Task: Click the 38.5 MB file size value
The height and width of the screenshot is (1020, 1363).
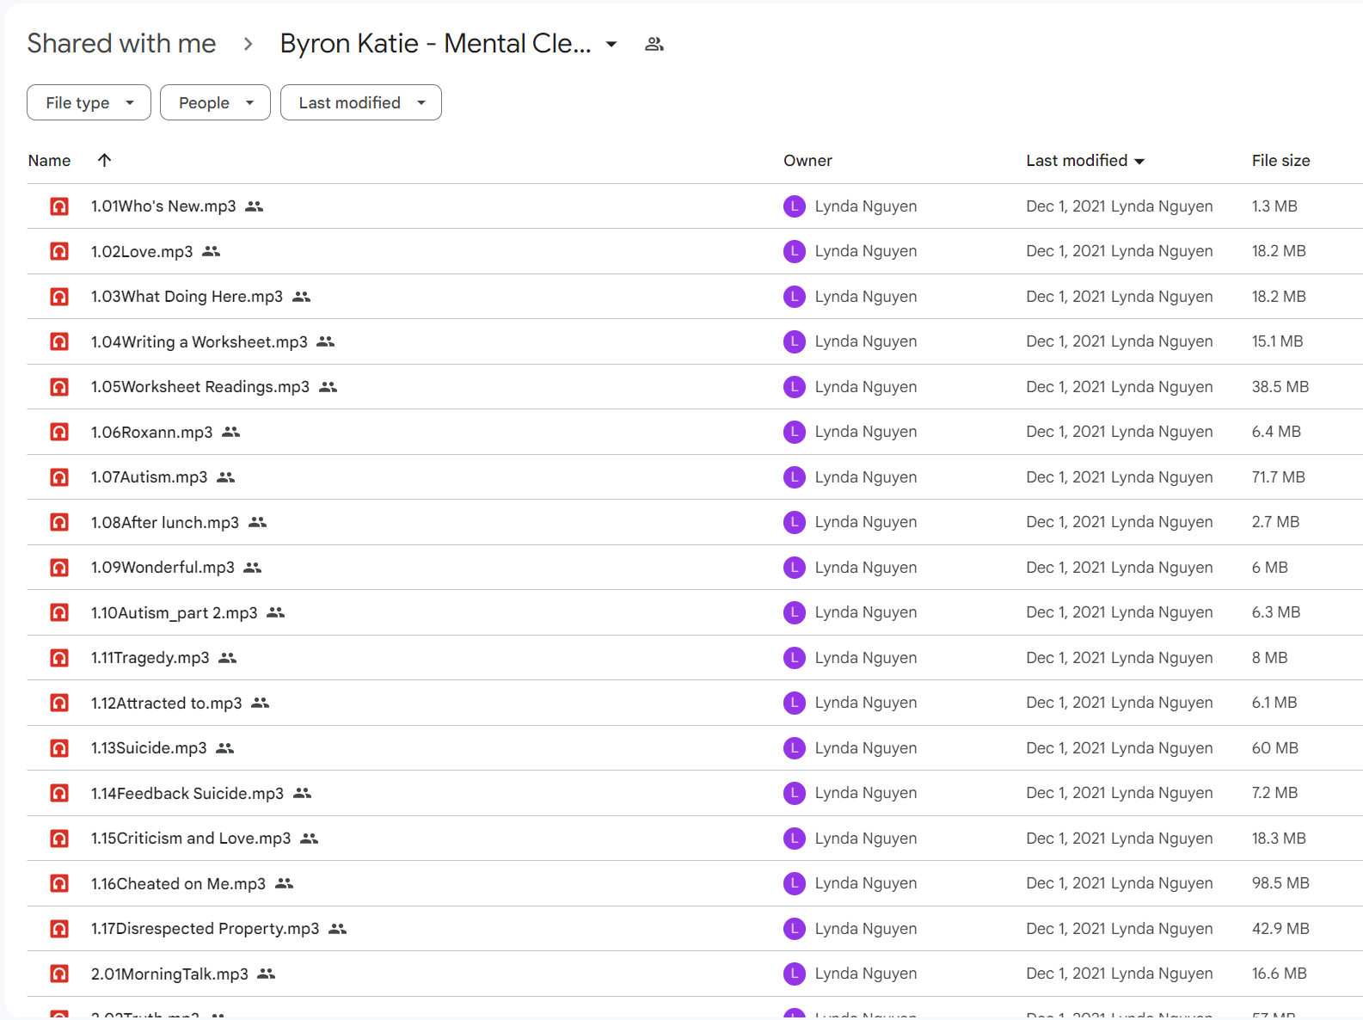Action: pyautogui.click(x=1280, y=387)
